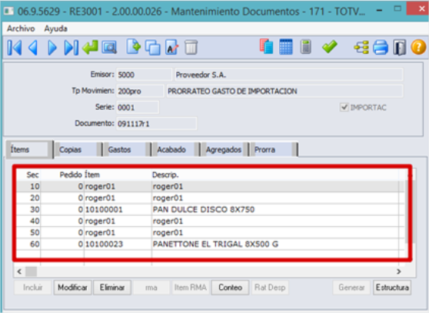
Task: Open the Ayuda menu
Action: pyautogui.click(x=56, y=28)
